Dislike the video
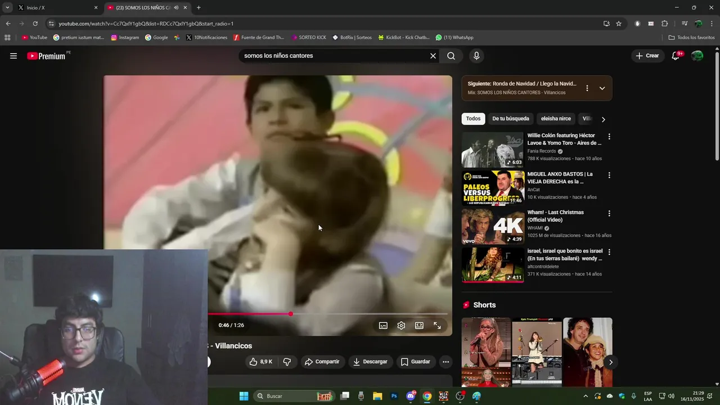 point(287,362)
